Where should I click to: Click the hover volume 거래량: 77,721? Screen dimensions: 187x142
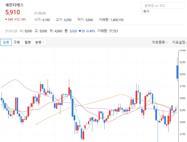click(x=108, y=31)
